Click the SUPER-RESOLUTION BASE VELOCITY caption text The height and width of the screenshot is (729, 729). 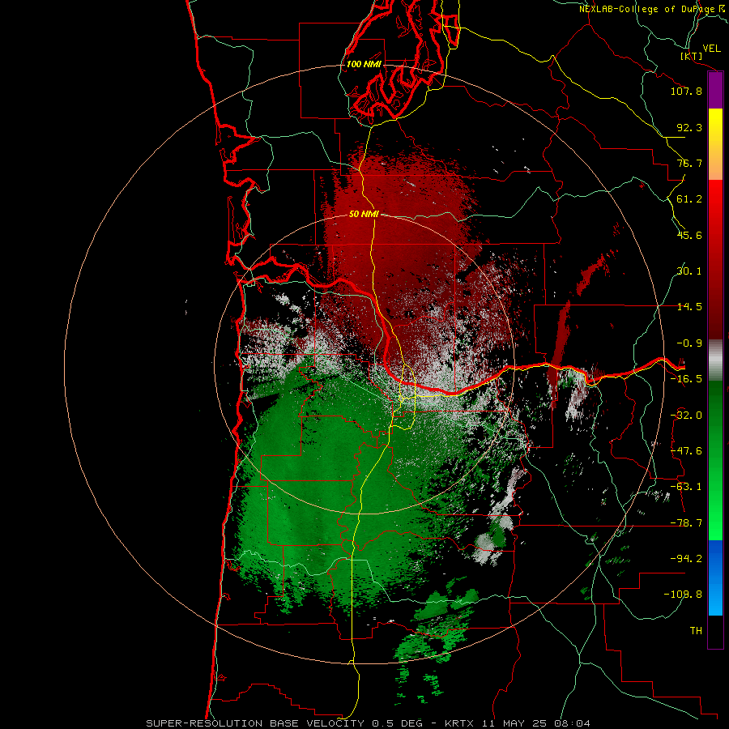pos(255,723)
